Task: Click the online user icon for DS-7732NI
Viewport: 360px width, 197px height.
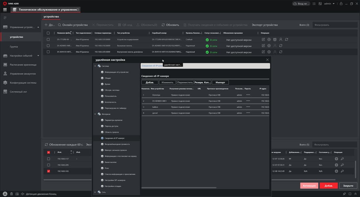Action: click(x=281, y=40)
